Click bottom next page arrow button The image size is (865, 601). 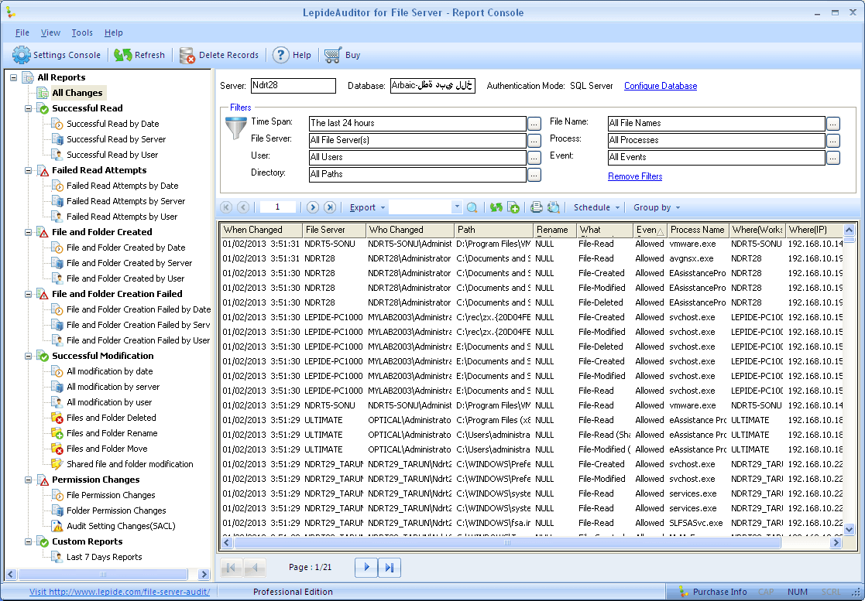[x=366, y=568]
